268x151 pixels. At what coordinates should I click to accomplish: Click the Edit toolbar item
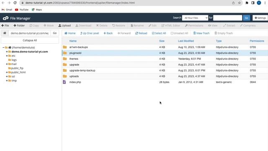click(x=152, y=26)
